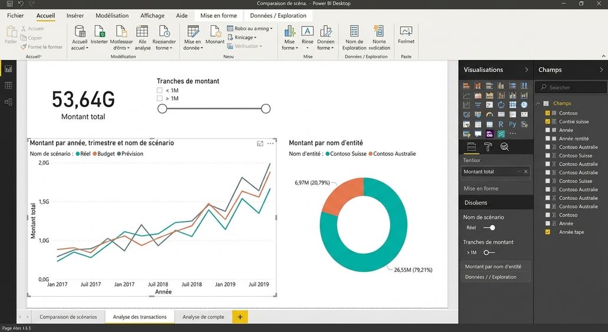The height and width of the screenshot is (332, 608).
Task: Check the '> 1M' slicer checkbox
Action: tap(160, 98)
